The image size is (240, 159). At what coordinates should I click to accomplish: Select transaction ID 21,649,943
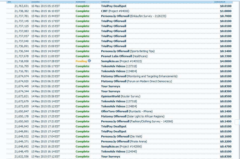(22, 126)
